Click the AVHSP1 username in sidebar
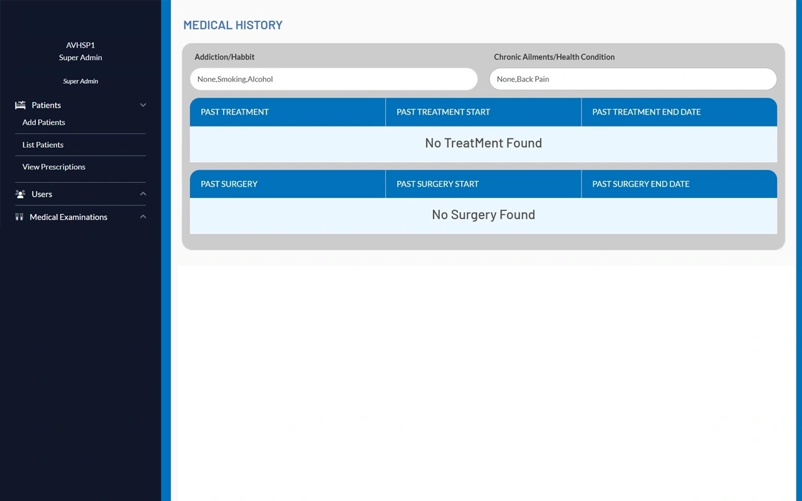The image size is (802, 501). pyautogui.click(x=80, y=45)
